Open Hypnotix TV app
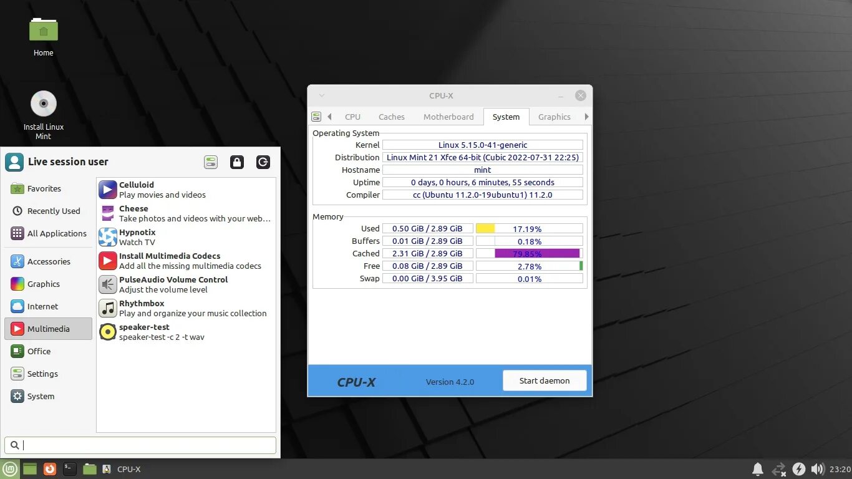This screenshot has width=852, height=479. (186, 237)
